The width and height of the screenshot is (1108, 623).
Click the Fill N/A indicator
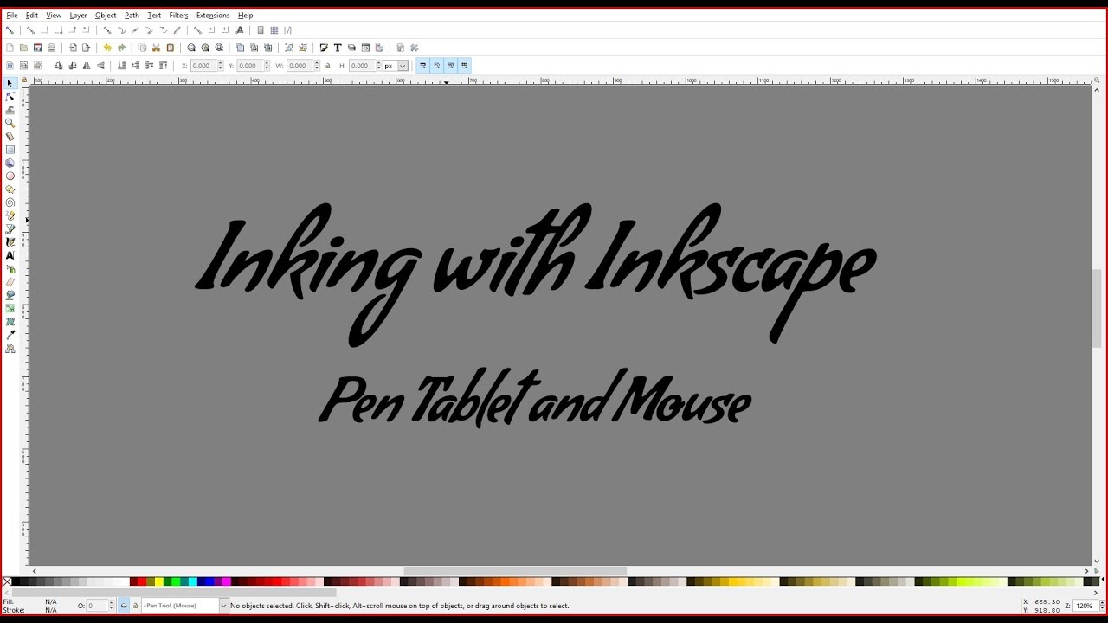pyautogui.click(x=51, y=601)
